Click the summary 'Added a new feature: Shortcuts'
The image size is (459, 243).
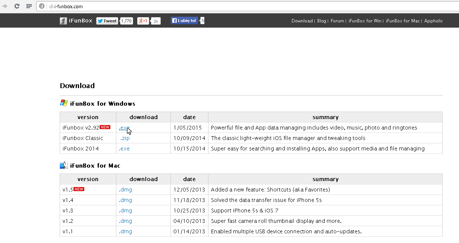click(270, 190)
